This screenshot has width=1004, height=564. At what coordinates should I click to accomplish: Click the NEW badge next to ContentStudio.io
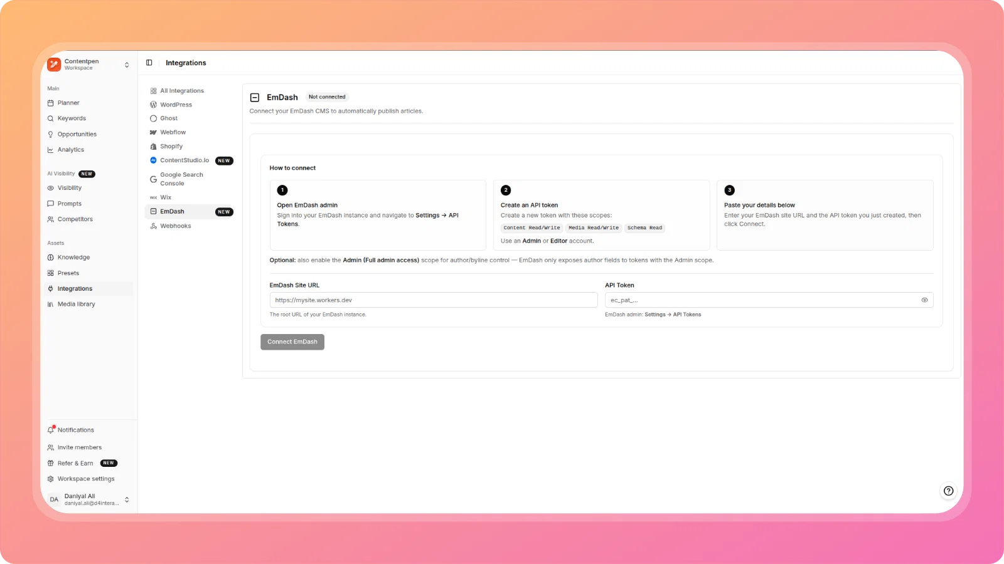[224, 161]
